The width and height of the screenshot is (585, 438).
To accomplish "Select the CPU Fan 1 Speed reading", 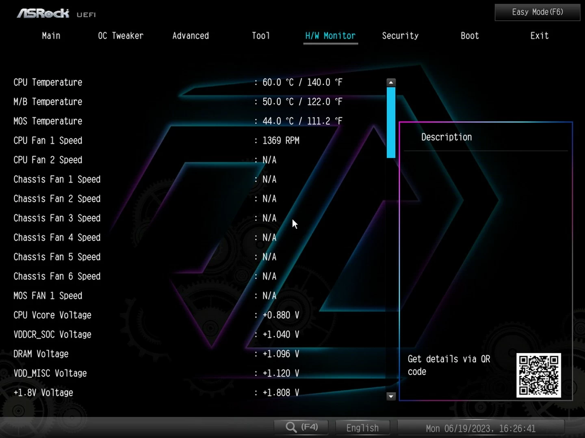I will [281, 141].
